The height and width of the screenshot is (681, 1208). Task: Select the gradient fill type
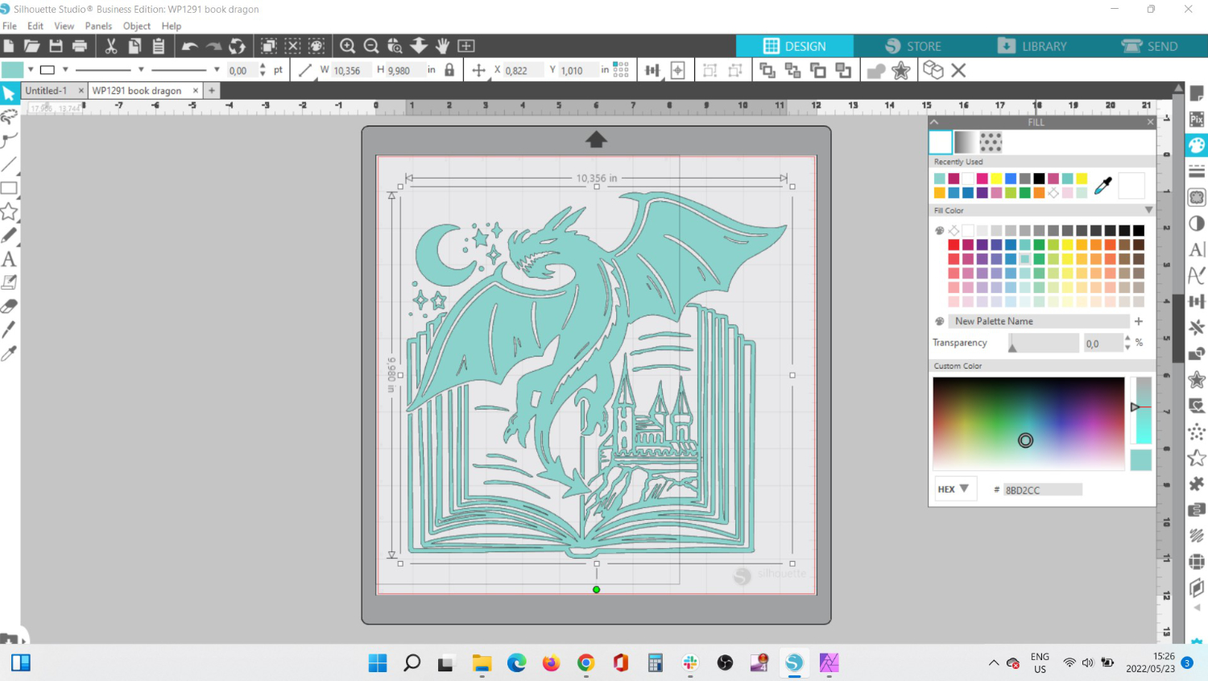965,142
